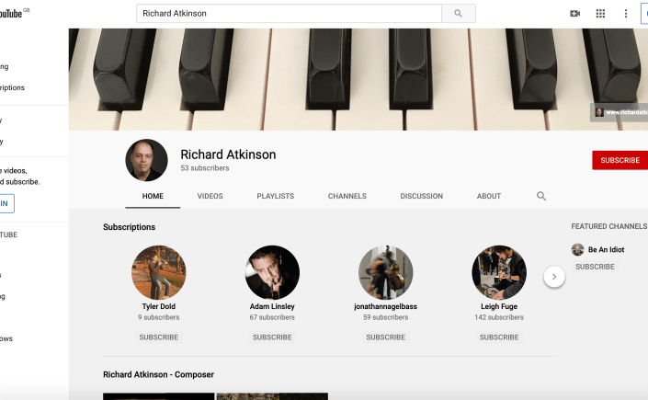Subscribe to jonathannagelbass
The image size is (648, 400).
[385, 337]
